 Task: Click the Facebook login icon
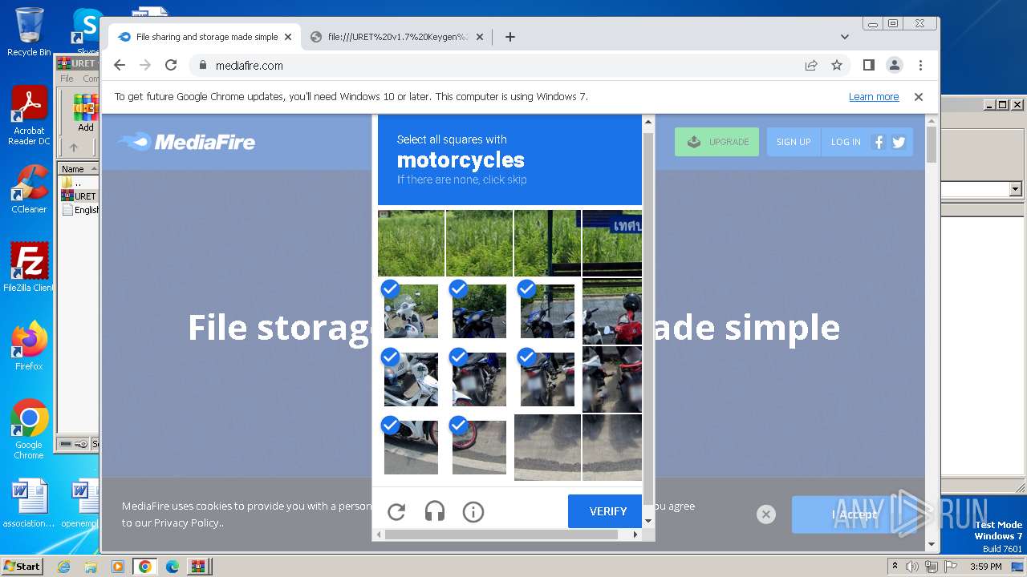879,142
